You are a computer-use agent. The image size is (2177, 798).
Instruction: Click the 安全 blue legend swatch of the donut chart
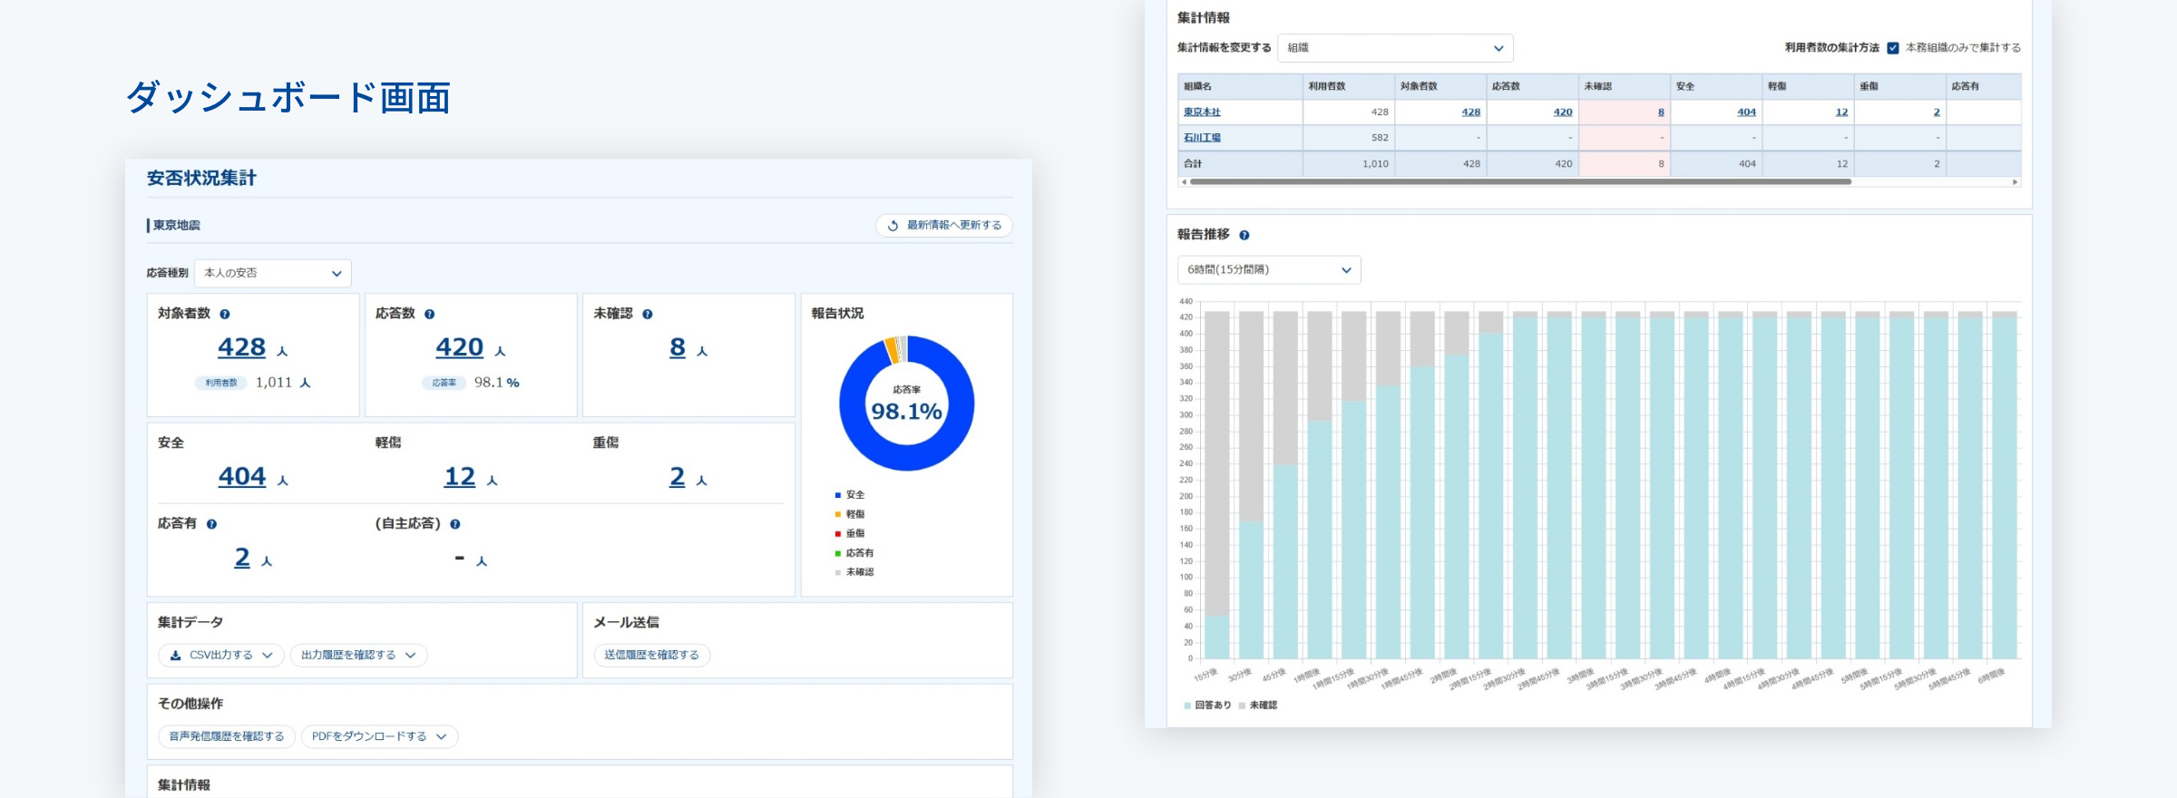click(x=838, y=495)
